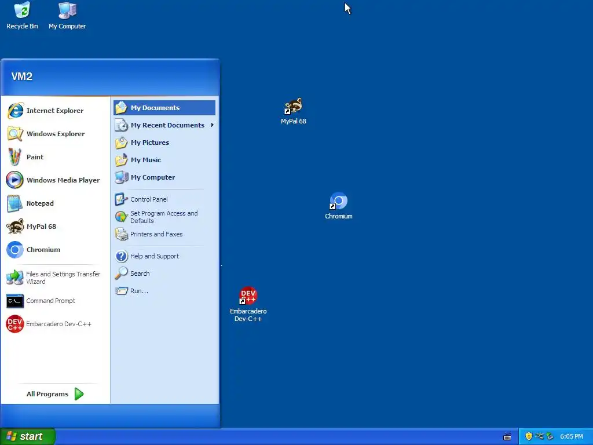This screenshot has width=593, height=445.
Task: Open Windows Media Player from Start menu
Action: [x=55, y=180]
